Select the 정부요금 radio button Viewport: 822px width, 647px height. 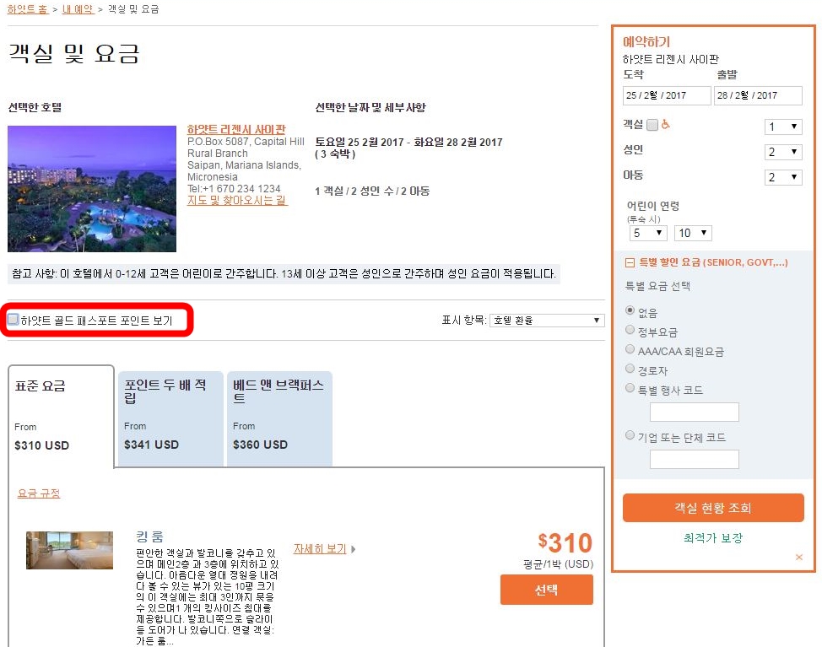click(x=630, y=330)
